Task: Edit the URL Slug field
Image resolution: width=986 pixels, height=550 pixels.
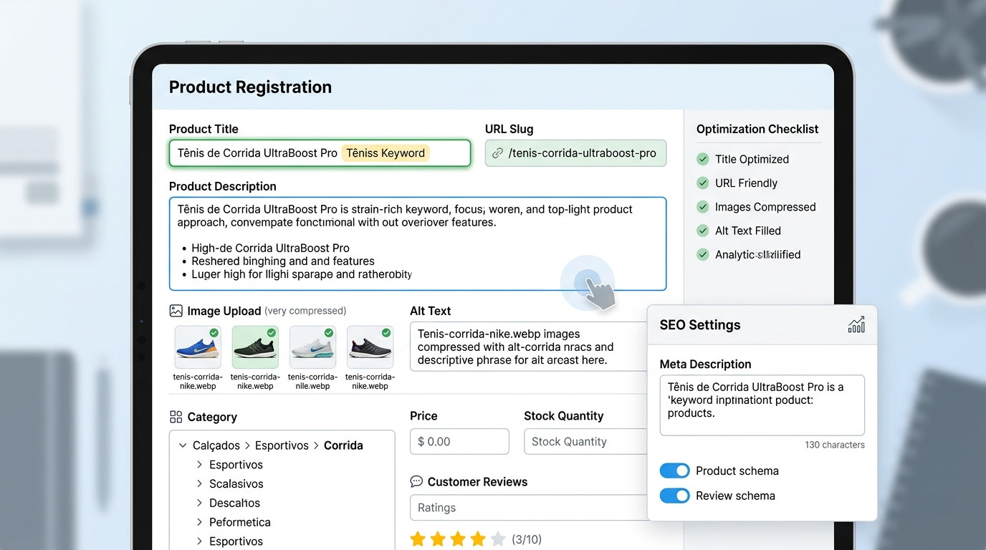Action: [575, 153]
